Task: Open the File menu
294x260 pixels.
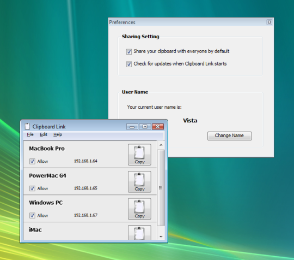Action: click(30, 134)
